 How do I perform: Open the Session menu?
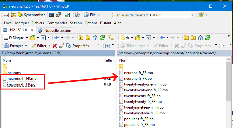click(x=76, y=23)
